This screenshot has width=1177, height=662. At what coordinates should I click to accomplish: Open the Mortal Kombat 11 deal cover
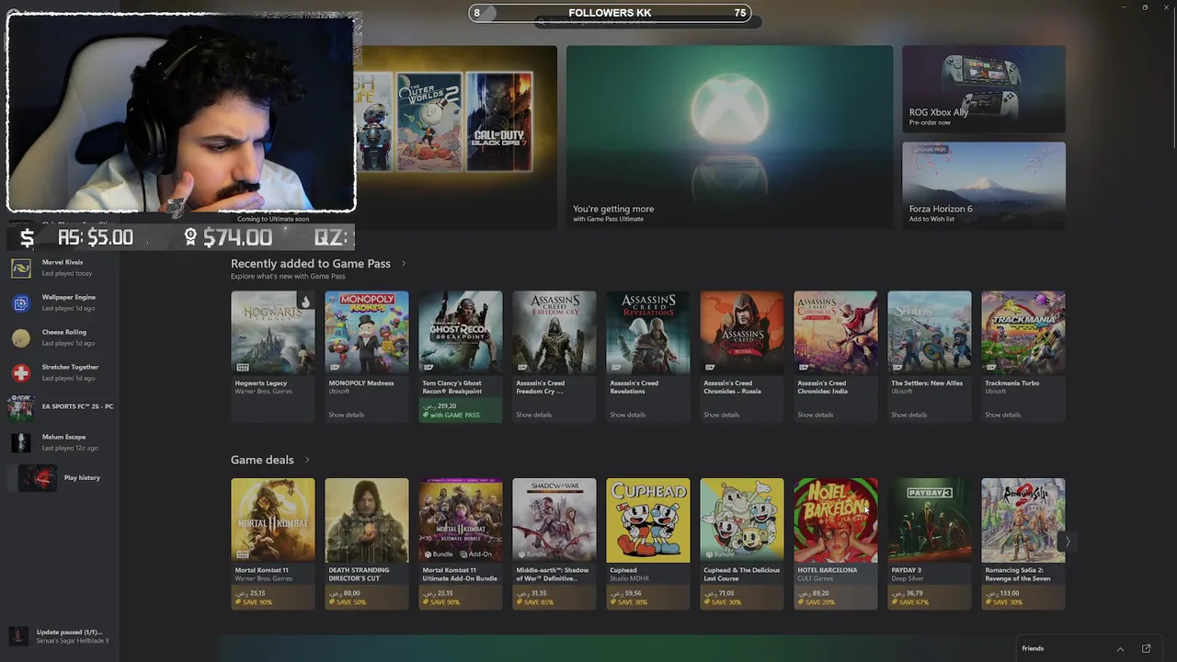(x=273, y=519)
